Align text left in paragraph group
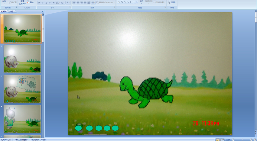The height and width of the screenshot is (141, 257). point(74,3)
